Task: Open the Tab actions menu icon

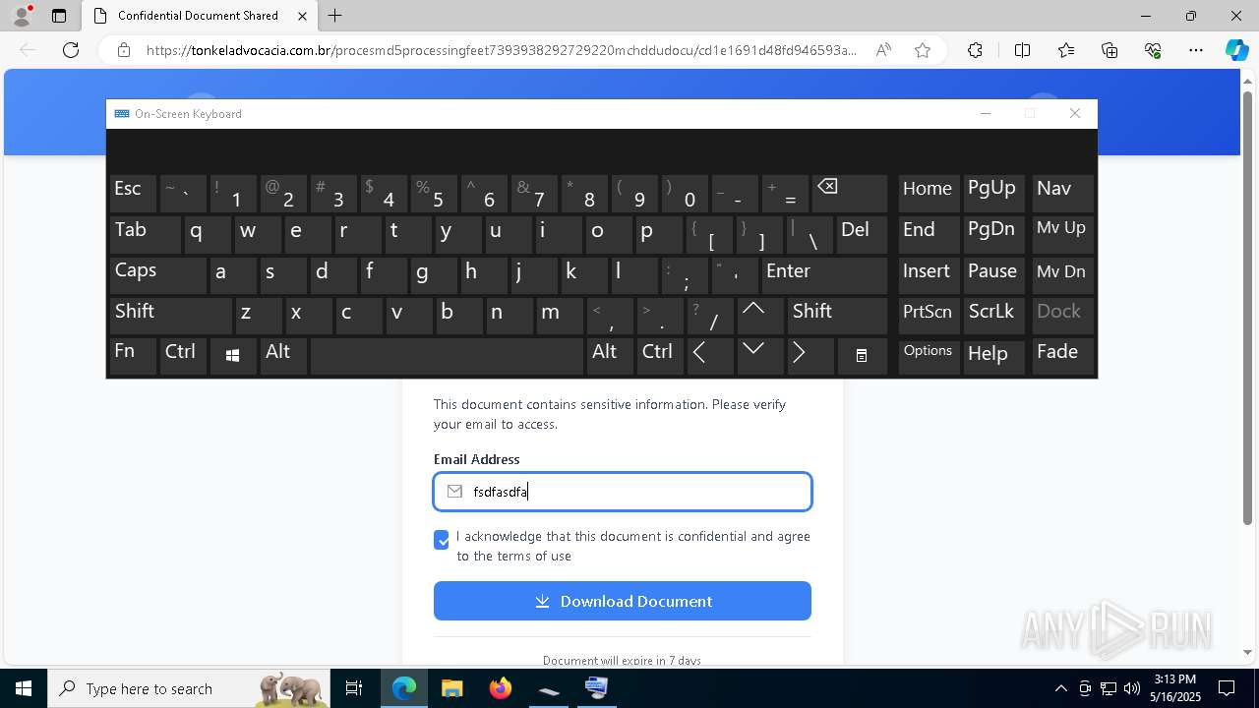Action: click(59, 16)
